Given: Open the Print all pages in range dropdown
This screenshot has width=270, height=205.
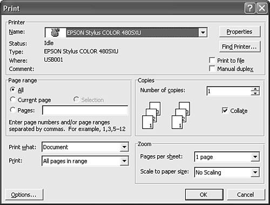Looking at the screenshot, I should pyautogui.click(x=124, y=161).
